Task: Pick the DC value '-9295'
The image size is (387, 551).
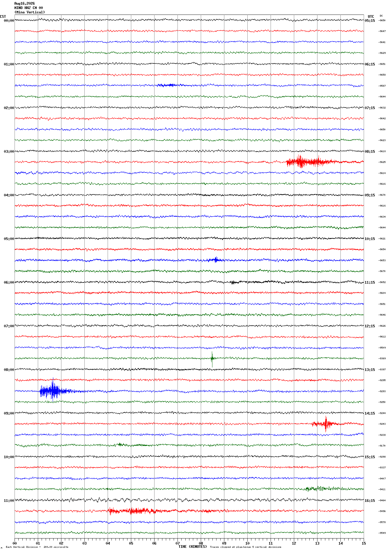Action: (382, 381)
